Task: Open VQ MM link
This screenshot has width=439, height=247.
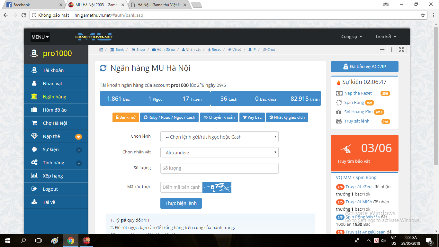Action: [344, 178]
